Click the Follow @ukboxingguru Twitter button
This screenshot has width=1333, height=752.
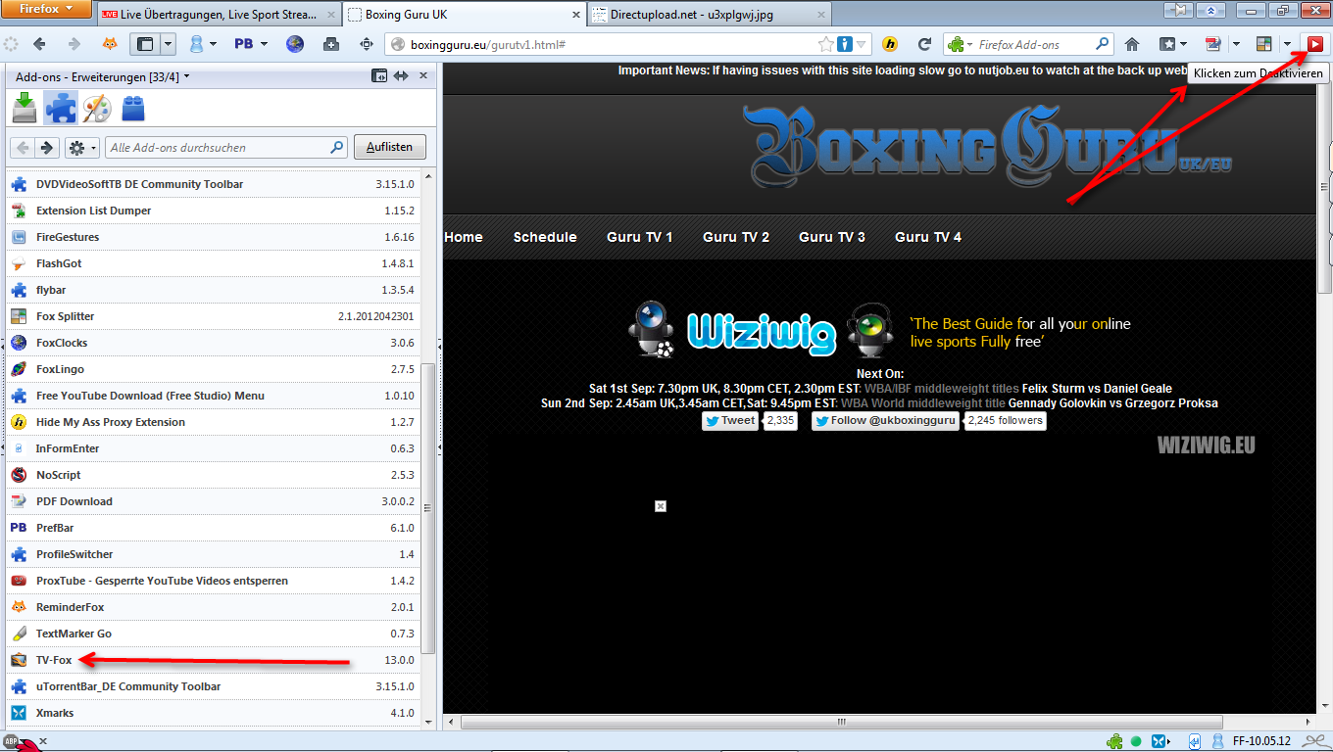point(885,421)
